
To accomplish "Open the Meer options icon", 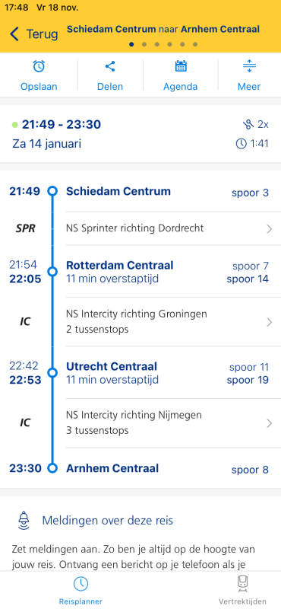I will click(x=249, y=66).
